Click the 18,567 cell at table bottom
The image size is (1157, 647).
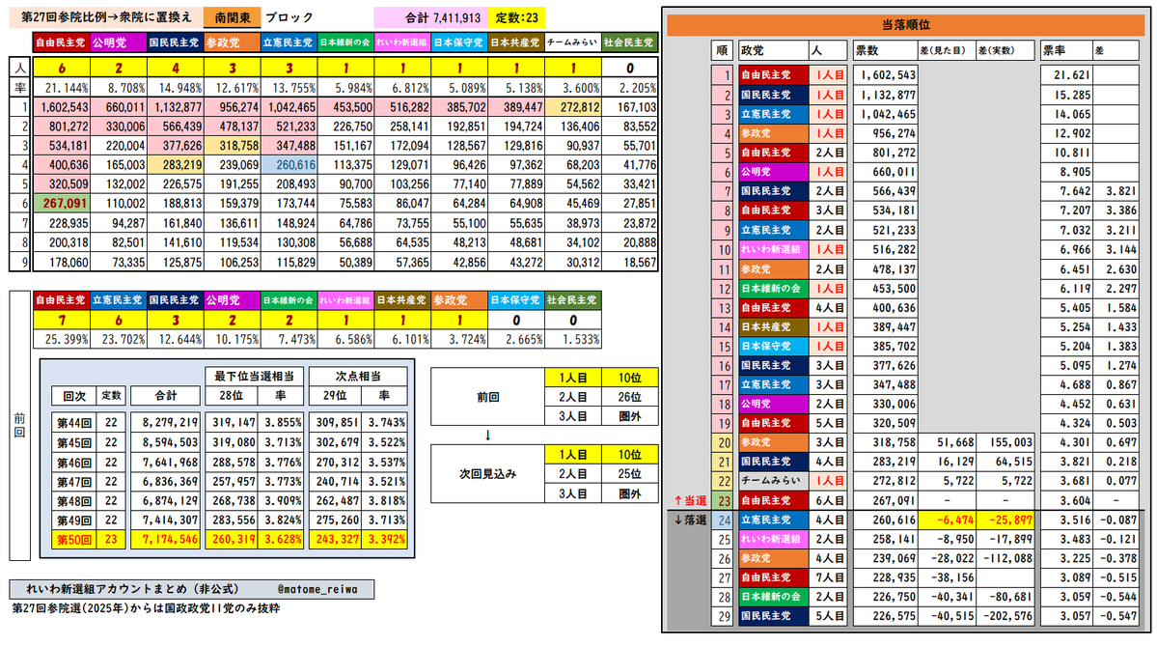pos(629,263)
